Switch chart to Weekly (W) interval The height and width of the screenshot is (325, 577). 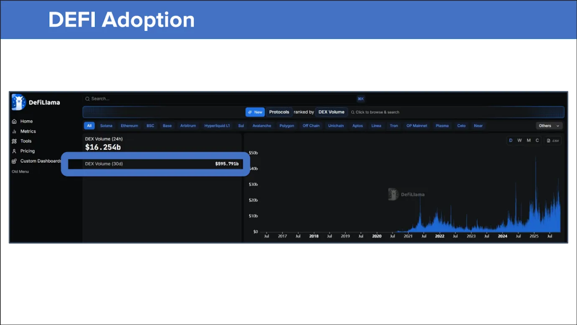point(519,141)
